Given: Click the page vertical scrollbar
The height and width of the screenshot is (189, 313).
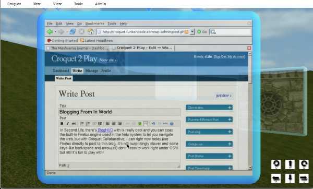Looking at the screenshot, I should click(250, 111).
